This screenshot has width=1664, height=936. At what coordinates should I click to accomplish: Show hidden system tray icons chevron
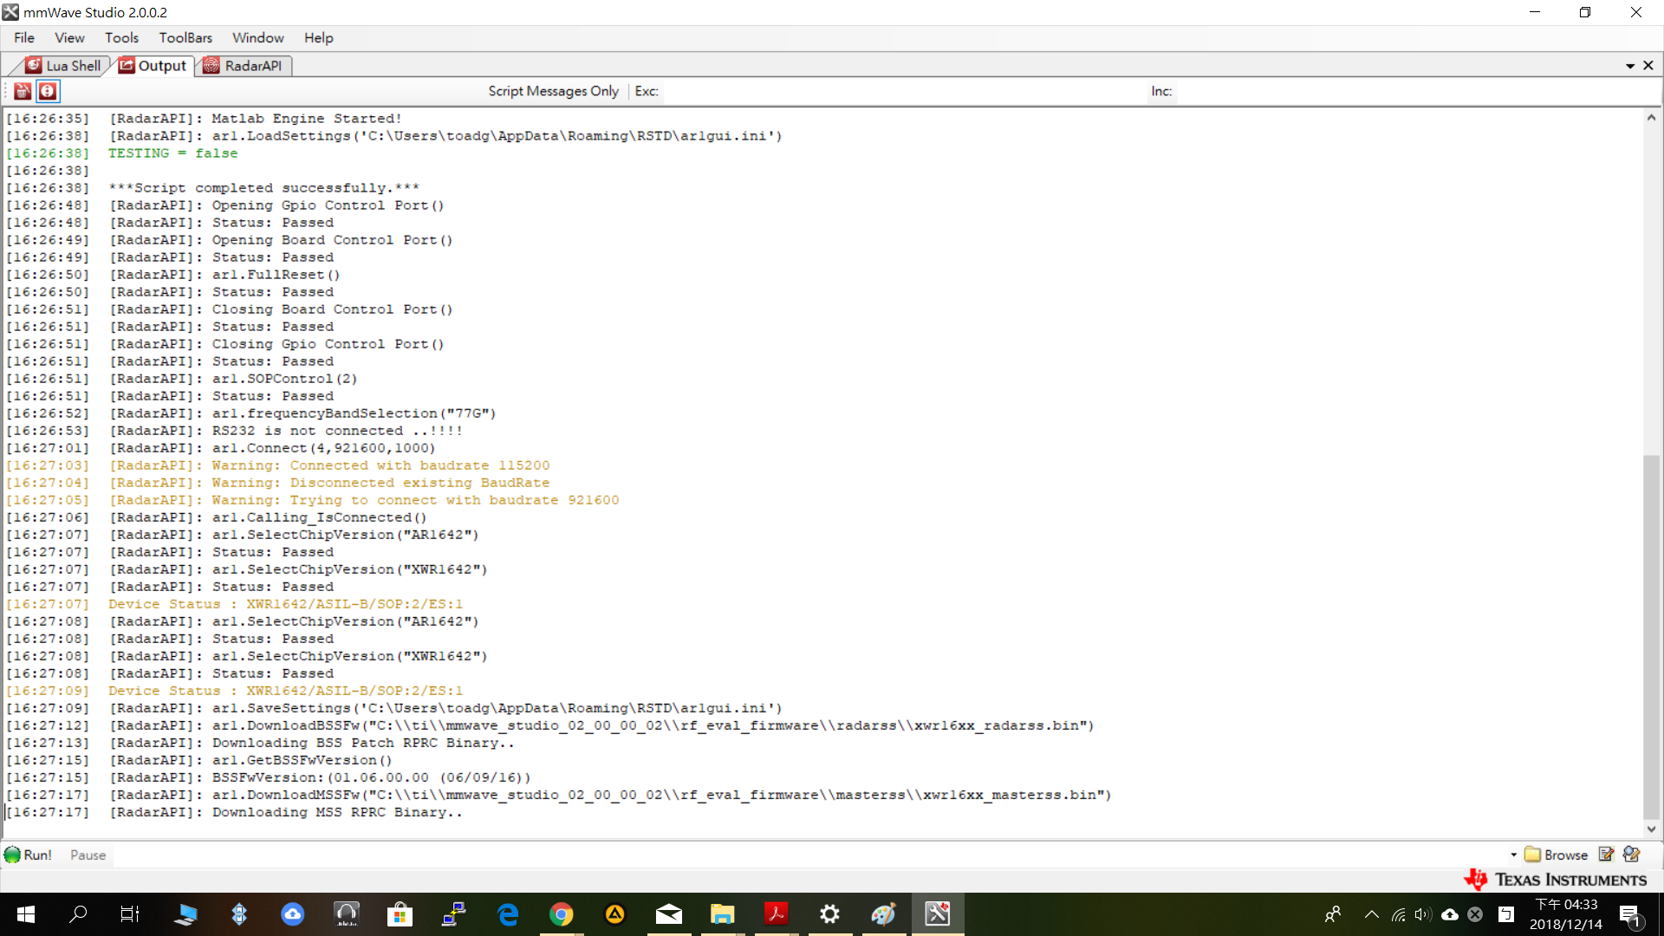pyautogui.click(x=1371, y=914)
